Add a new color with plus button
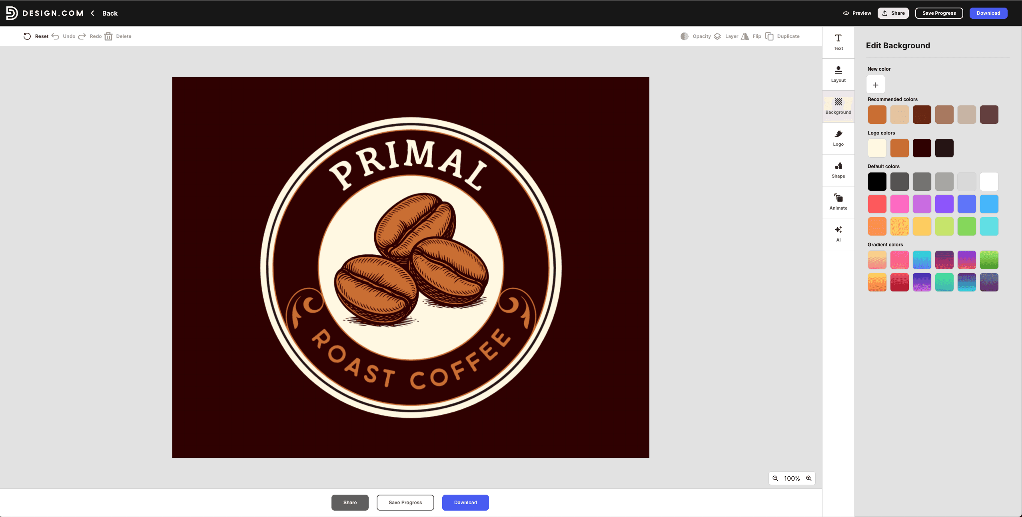The height and width of the screenshot is (517, 1022). click(x=876, y=85)
